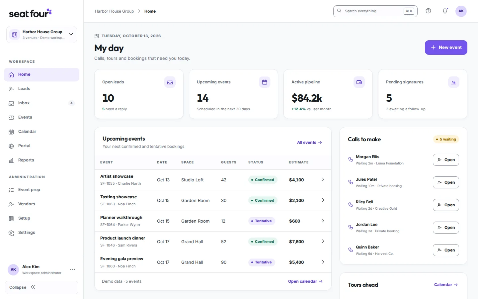Click the 5 waiting badge
Screen dimensions: 478x299
point(446,139)
